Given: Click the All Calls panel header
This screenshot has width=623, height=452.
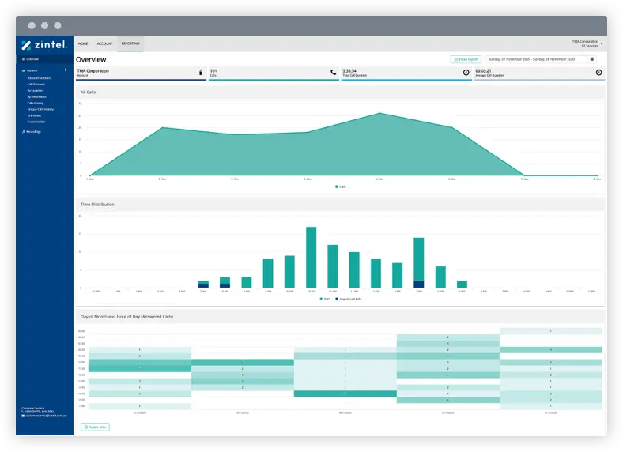Looking at the screenshot, I should tap(340, 92).
